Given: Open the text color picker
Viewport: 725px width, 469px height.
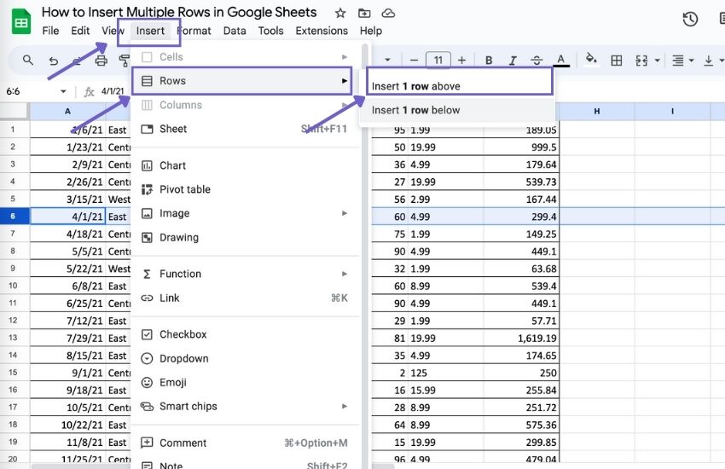Looking at the screenshot, I should coord(561,60).
